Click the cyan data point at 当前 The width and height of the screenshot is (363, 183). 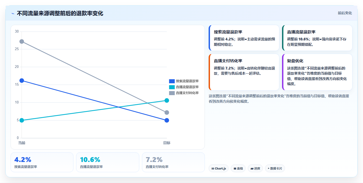(x=22, y=120)
